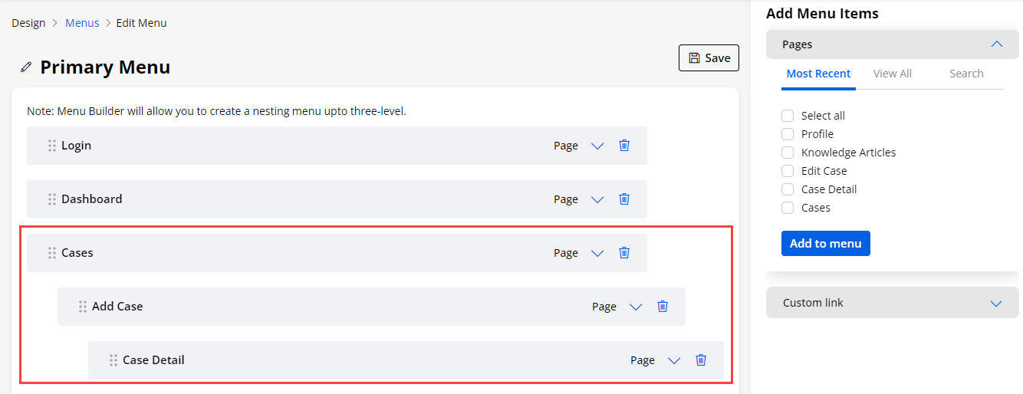Switch to the View All tab

(892, 74)
